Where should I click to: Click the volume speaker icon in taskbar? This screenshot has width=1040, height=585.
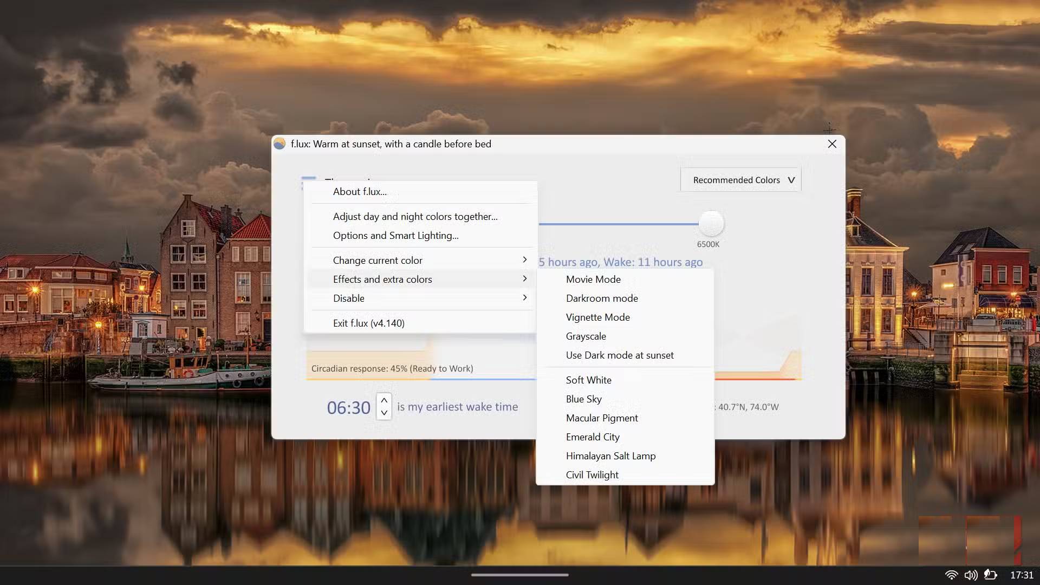[x=971, y=575]
